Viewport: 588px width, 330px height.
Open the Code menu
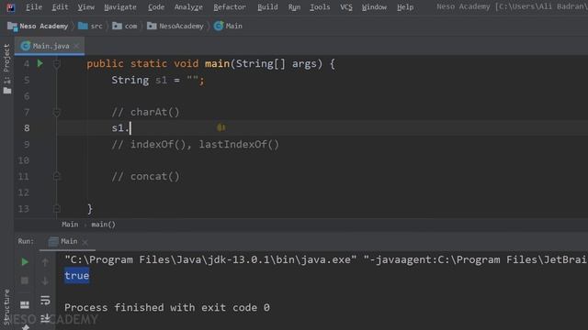tap(156, 7)
